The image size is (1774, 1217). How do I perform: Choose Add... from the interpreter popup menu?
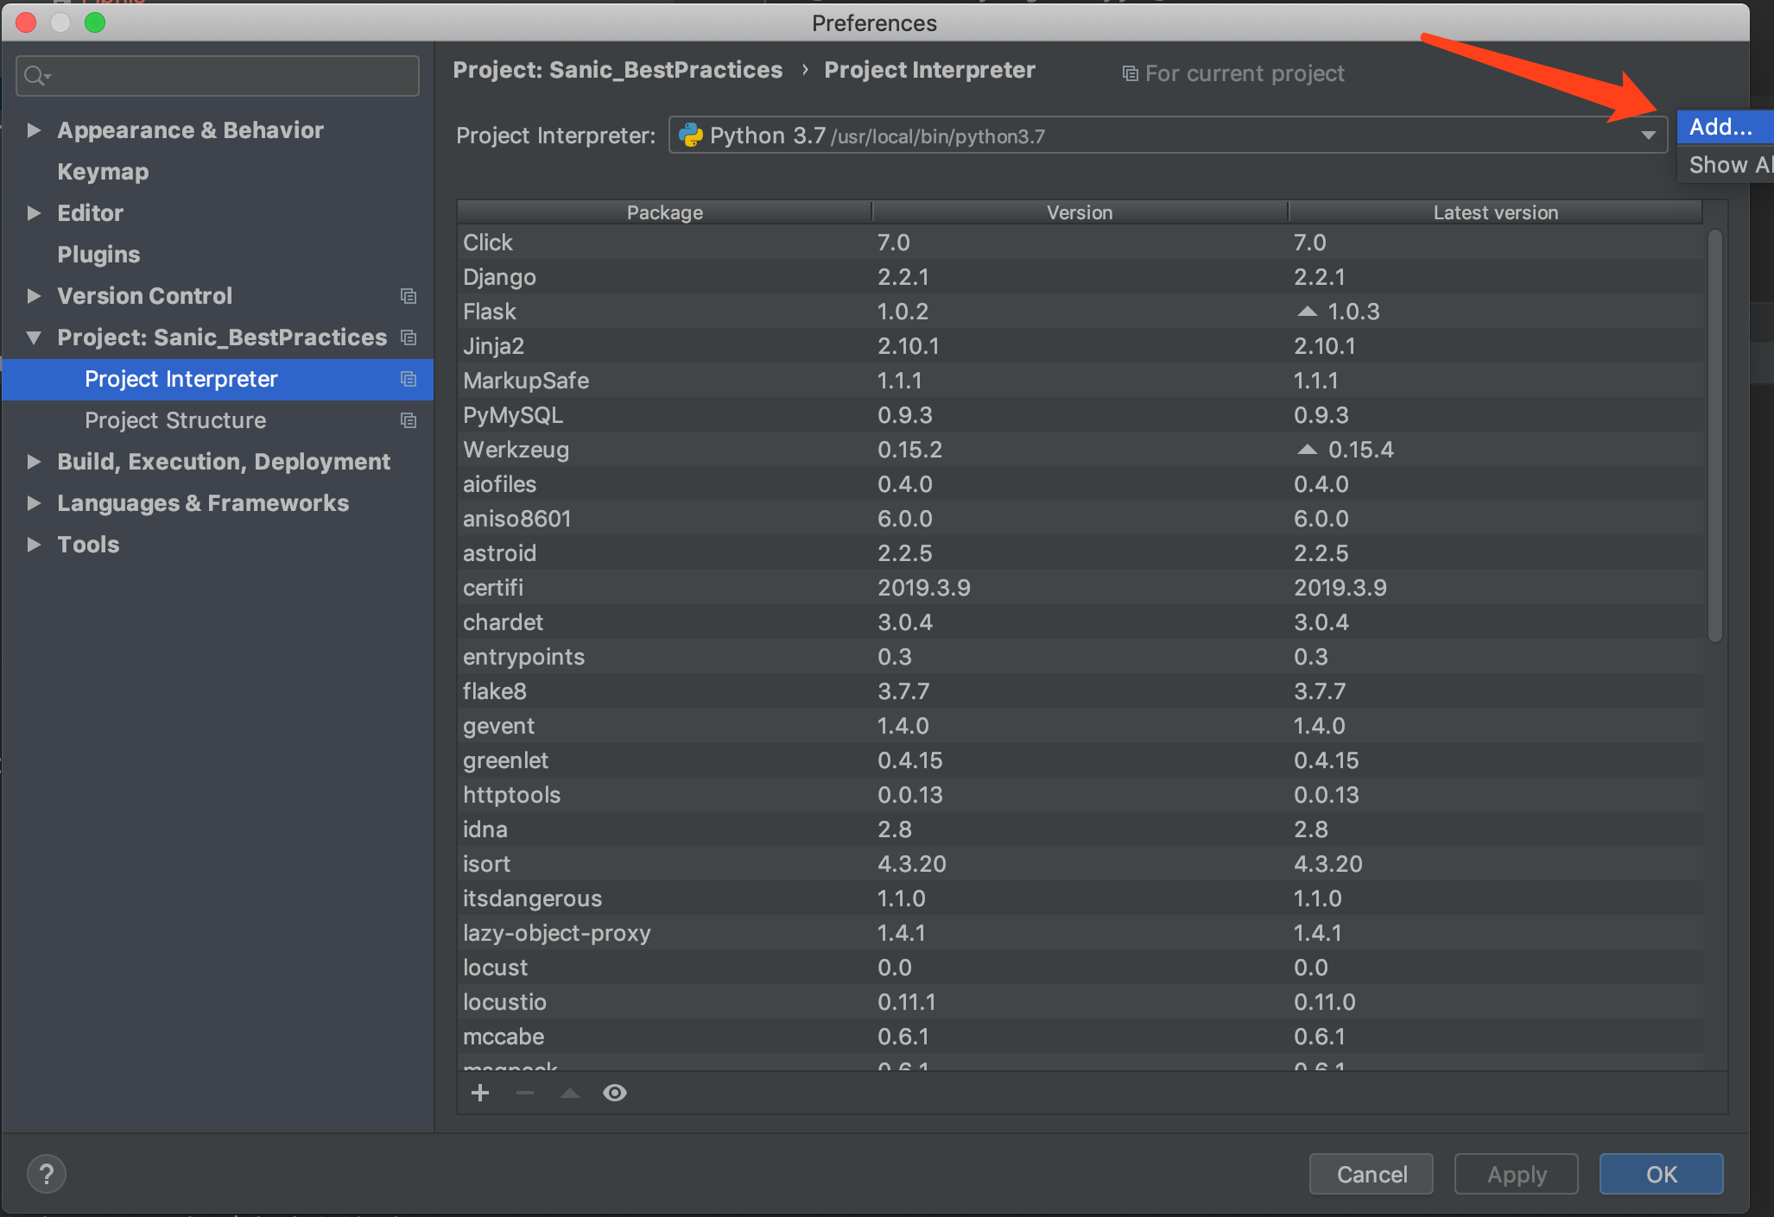1720,127
